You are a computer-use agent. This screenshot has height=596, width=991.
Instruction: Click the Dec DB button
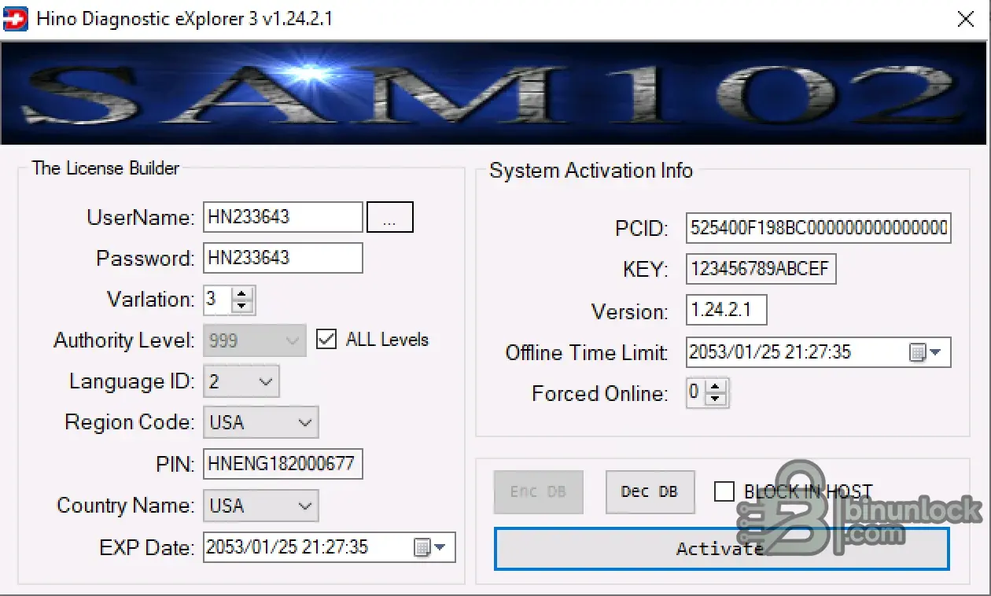(650, 491)
